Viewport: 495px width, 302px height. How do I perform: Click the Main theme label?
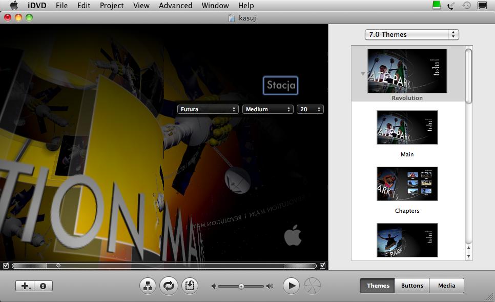[x=407, y=154]
